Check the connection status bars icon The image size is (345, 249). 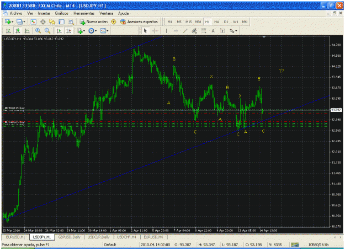coord(295,245)
